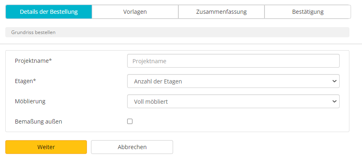Click the chevron arrow of the Möblierung dropdown
Viewport: 362px width, 158px height.
334,101
